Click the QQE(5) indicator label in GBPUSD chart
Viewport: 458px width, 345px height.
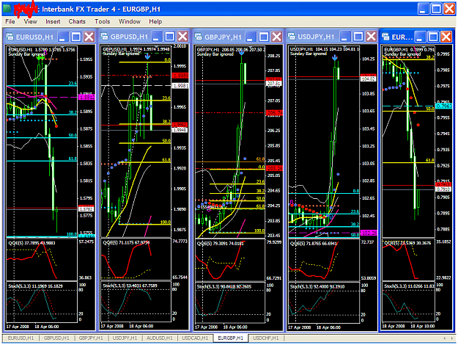[x=127, y=242]
